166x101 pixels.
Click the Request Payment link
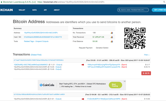pos(86,48)
